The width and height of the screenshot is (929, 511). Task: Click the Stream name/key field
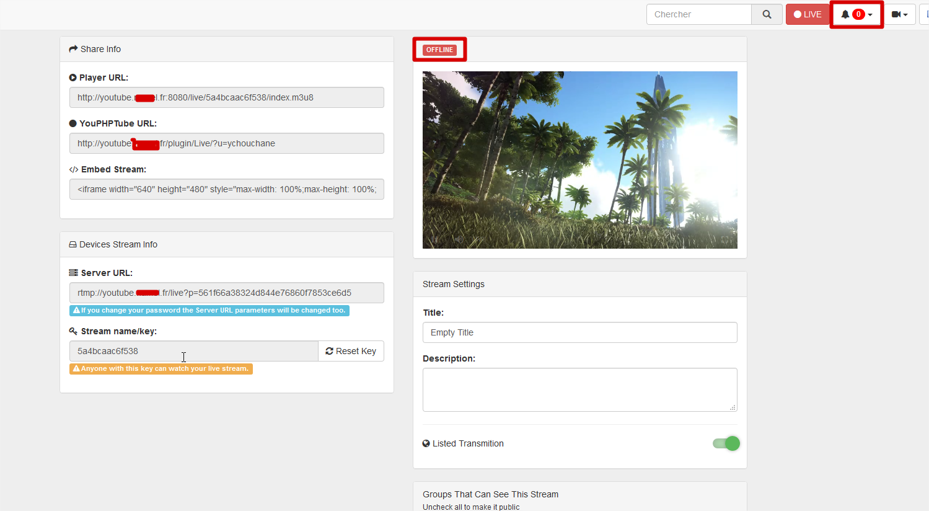point(194,351)
